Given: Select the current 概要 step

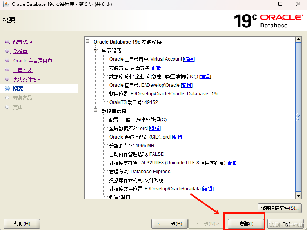Looking at the screenshot, I should tap(18, 88).
